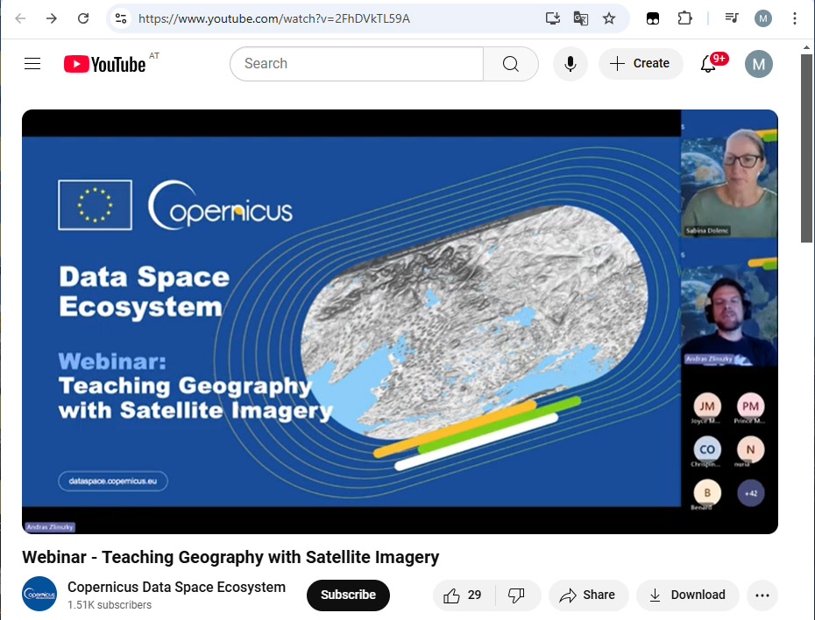Open the three-dot more actions menu
This screenshot has width=815, height=620.
pyautogui.click(x=762, y=595)
